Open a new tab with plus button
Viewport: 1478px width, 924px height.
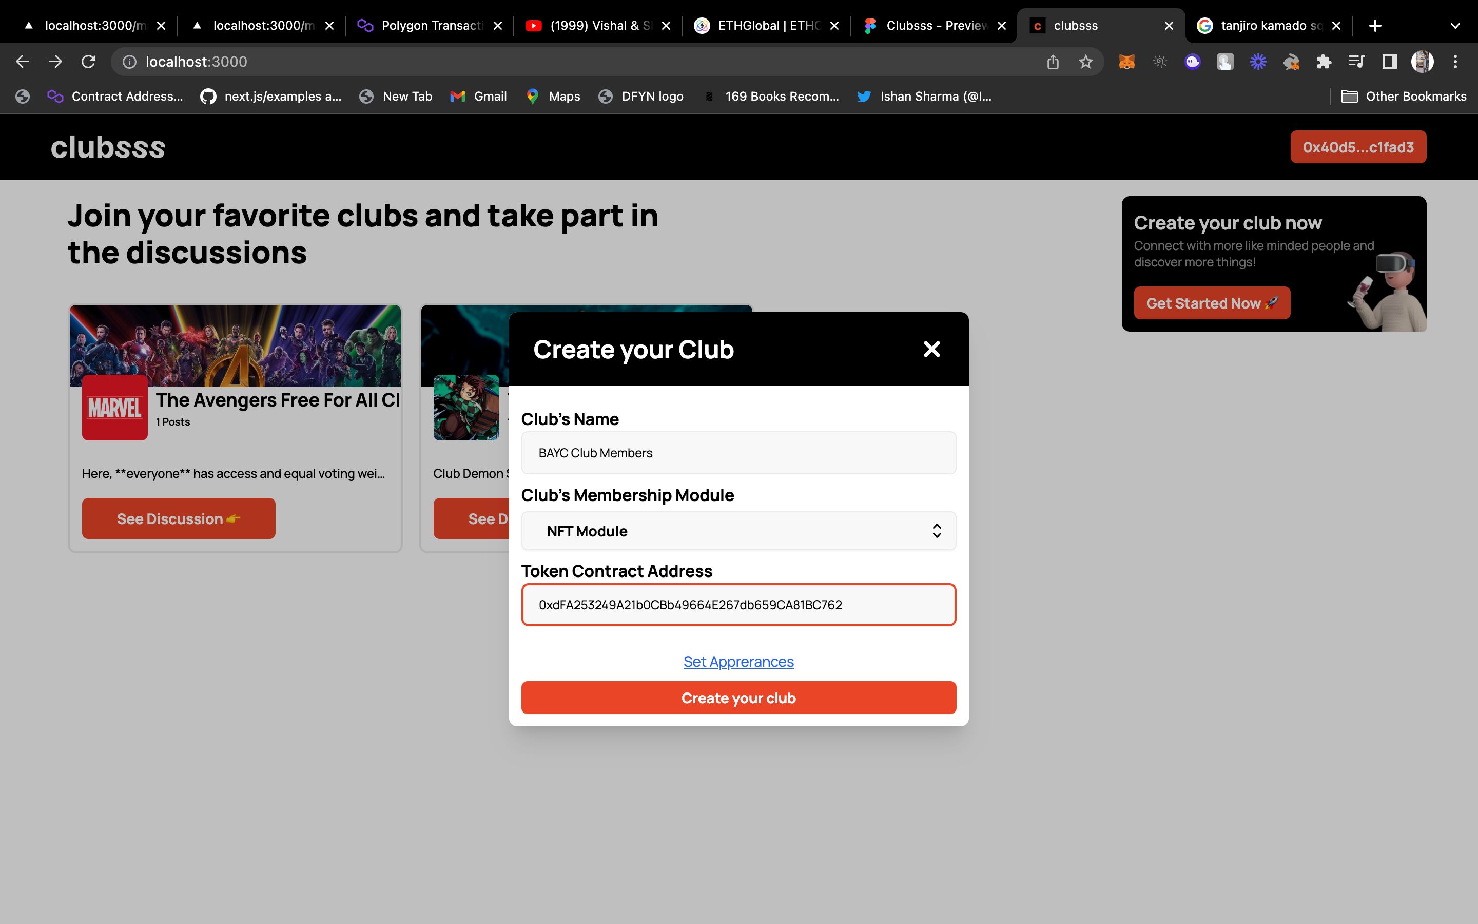tap(1375, 26)
